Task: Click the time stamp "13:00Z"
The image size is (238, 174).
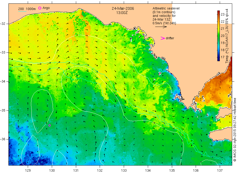Action: 122,13
